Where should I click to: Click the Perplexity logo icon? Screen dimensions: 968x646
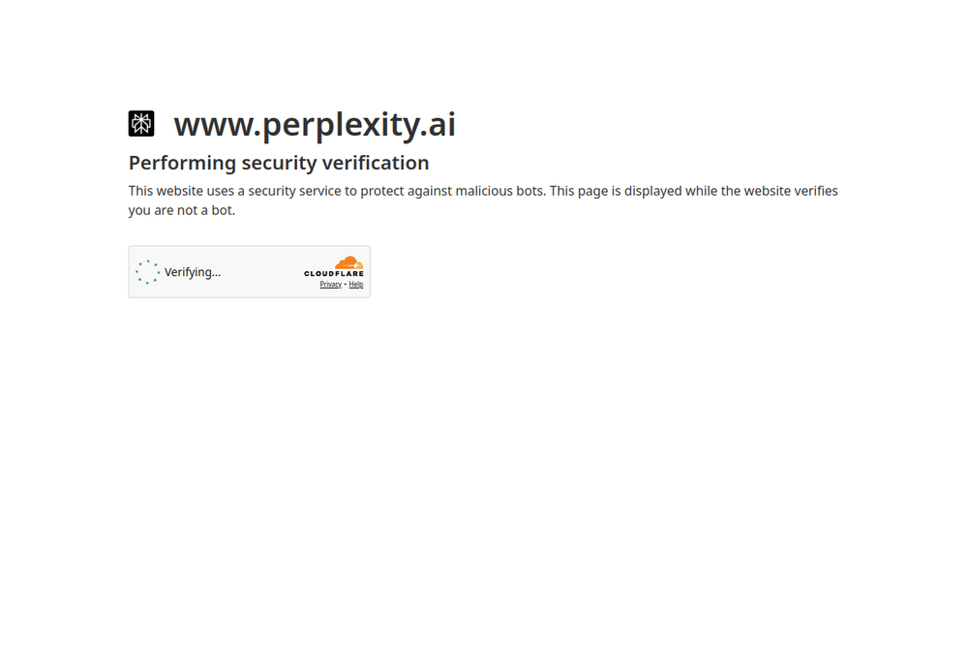pos(140,124)
